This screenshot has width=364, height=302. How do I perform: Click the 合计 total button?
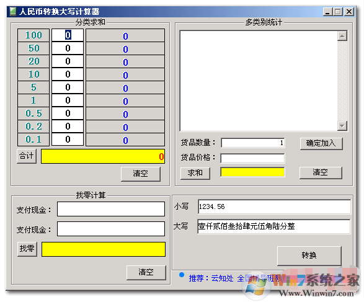[x=27, y=156]
